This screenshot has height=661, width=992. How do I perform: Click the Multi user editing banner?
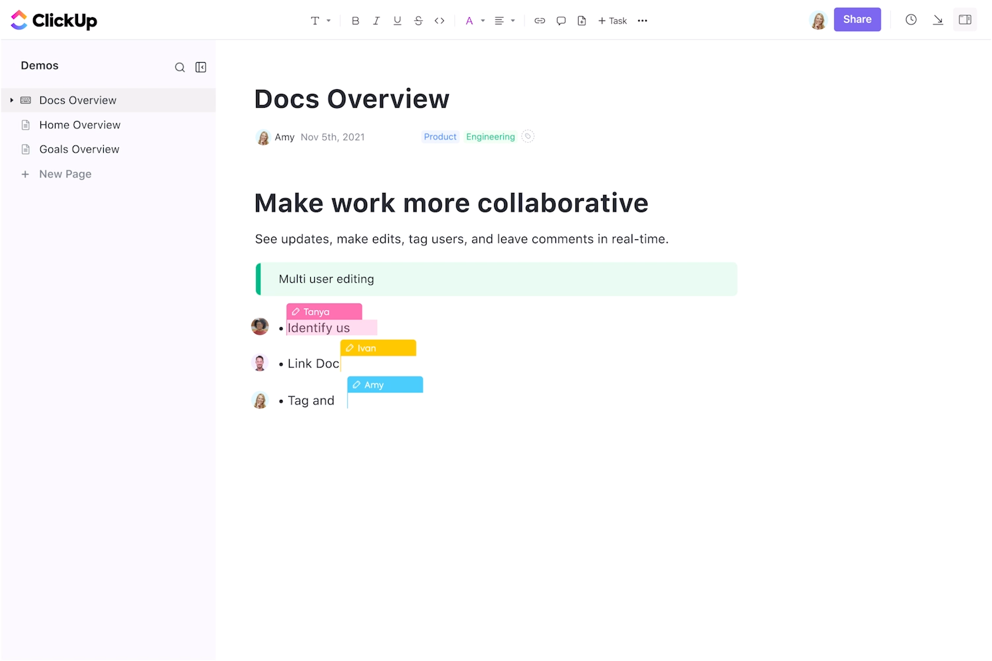497,279
